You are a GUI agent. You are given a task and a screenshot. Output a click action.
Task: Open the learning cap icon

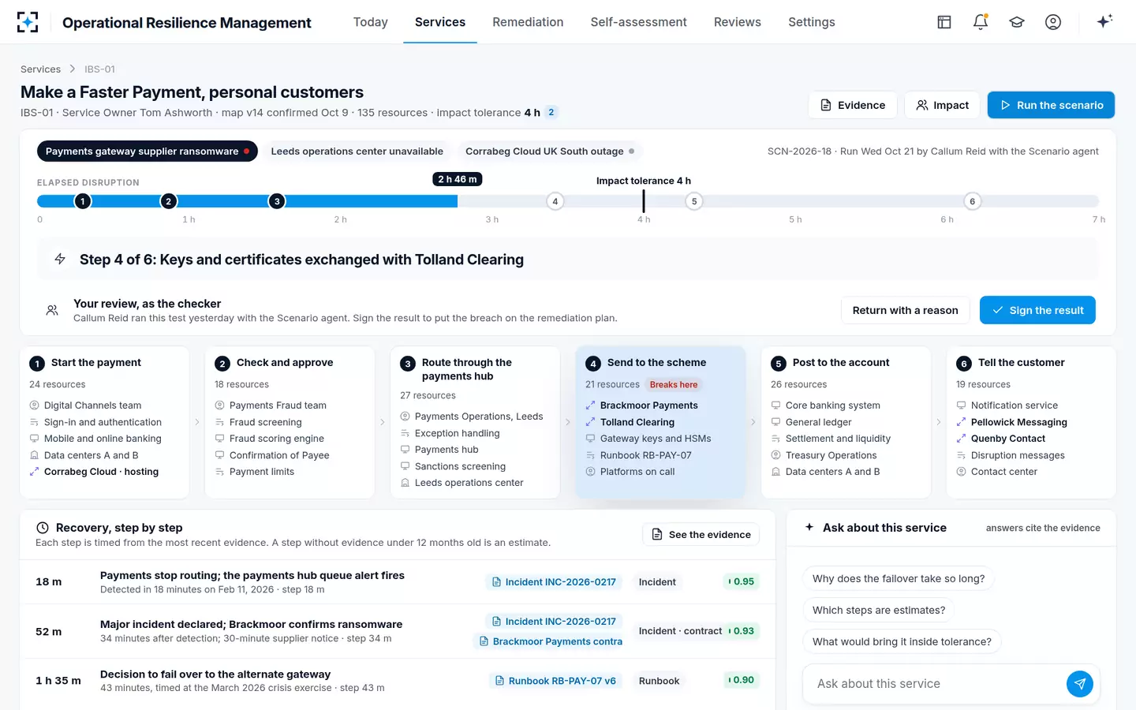click(1017, 22)
